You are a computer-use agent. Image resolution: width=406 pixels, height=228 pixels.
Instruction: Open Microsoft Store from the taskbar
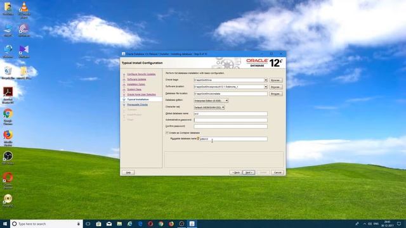[99, 224]
